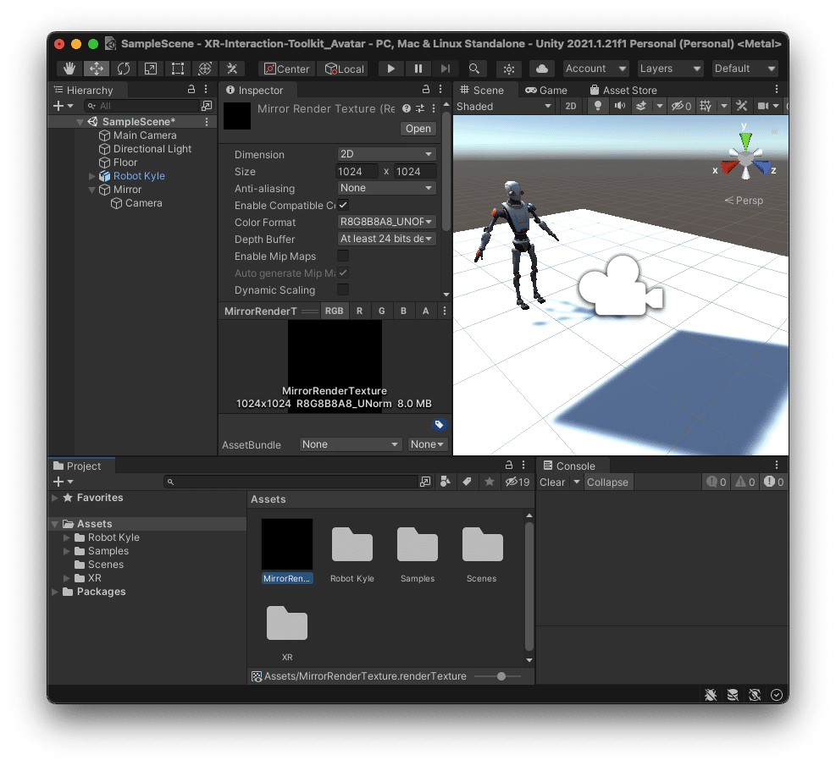Select the Console tab
The height and width of the screenshot is (766, 836).
pyautogui.click(x=569, y=466)
